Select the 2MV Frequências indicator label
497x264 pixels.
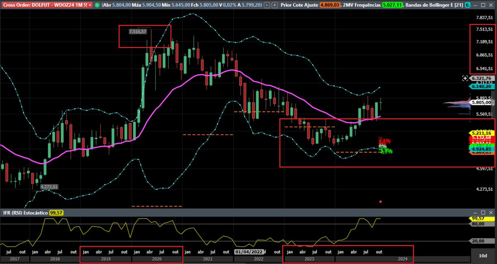[x=362, y=5]
